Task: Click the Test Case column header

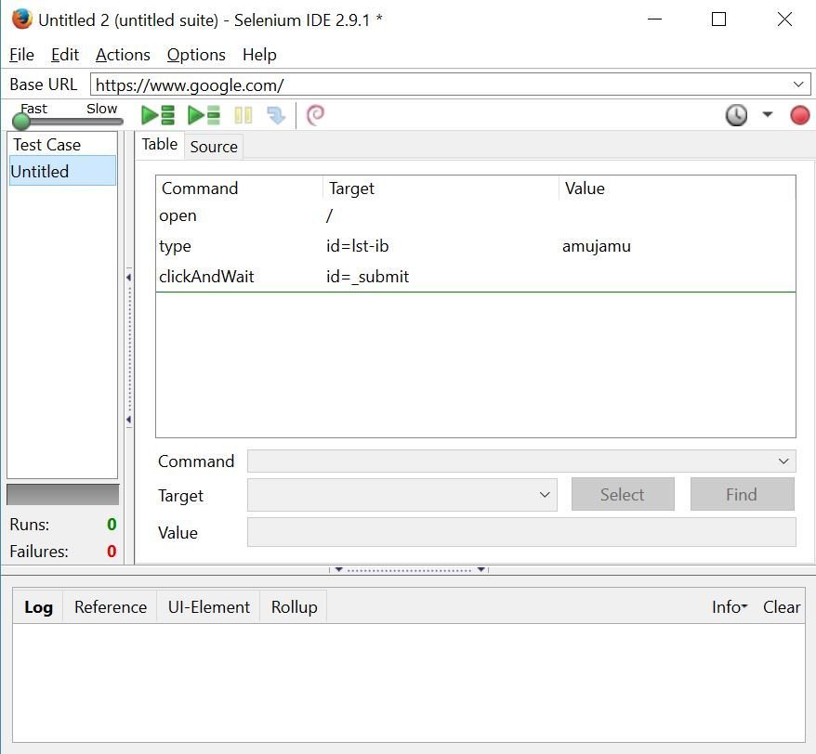Action: click(x=62, y=144)
